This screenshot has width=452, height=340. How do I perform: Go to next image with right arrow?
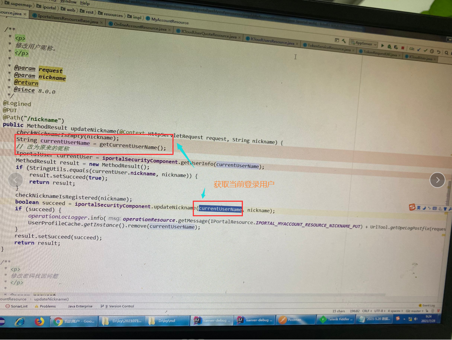pos(437,180)
